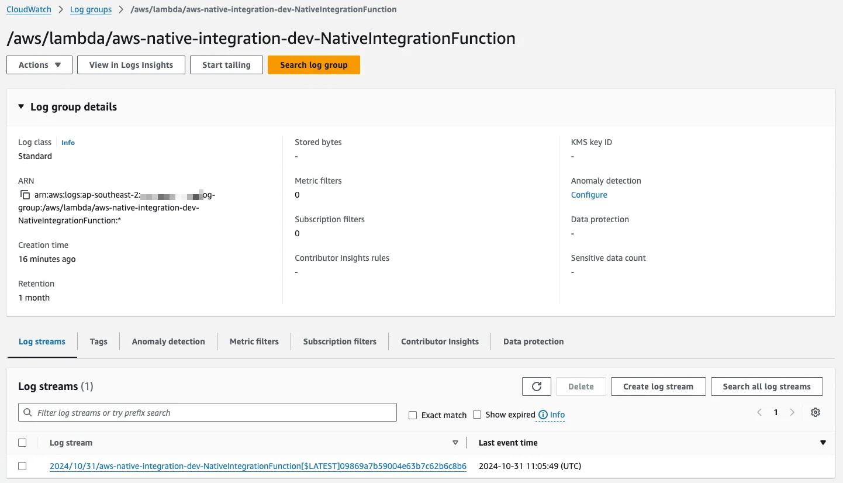Select the Contributor Insights tab
843x483 pixels.
click(x=440, y=341)
